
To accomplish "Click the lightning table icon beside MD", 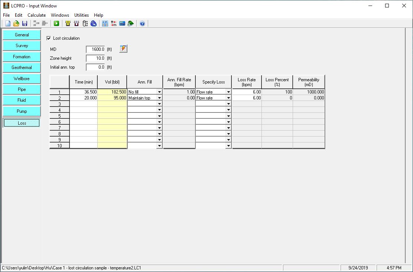I will [123, 49].
